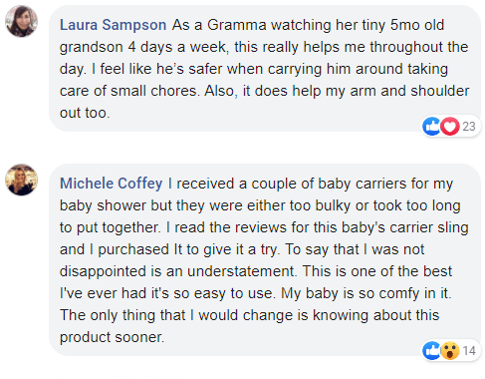Click the Wow emoji reaction on Michele's comment
The width and height of the screenshot is (485, 379).
point(450,351)
